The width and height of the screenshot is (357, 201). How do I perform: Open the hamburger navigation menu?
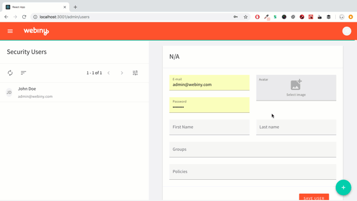(x=10, y=31)
